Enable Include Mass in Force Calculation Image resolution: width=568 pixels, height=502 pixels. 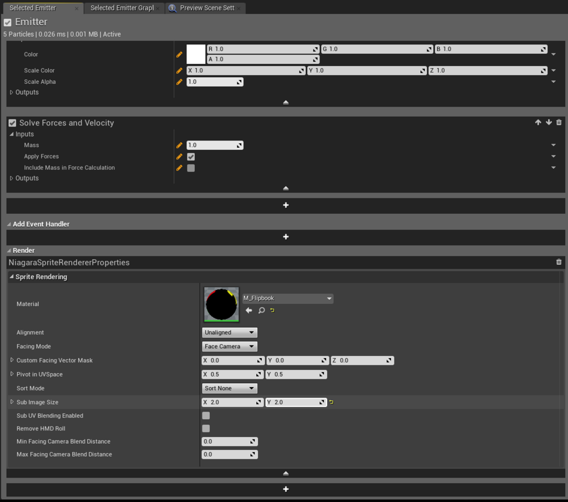coord(191,168)
